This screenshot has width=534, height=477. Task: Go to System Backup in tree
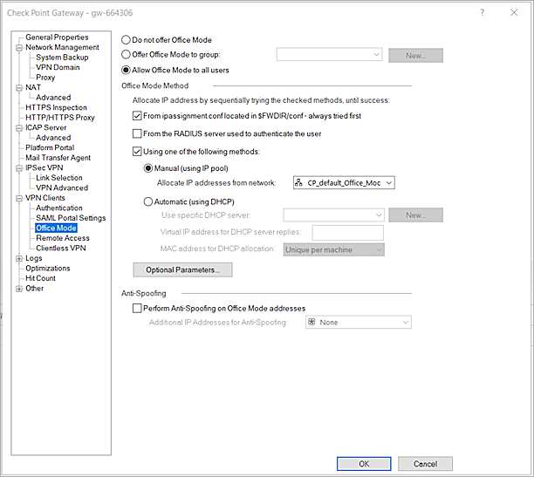62,58
